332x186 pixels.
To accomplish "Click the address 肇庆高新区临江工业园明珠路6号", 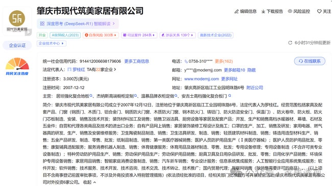I will click(x=214, y=88).
